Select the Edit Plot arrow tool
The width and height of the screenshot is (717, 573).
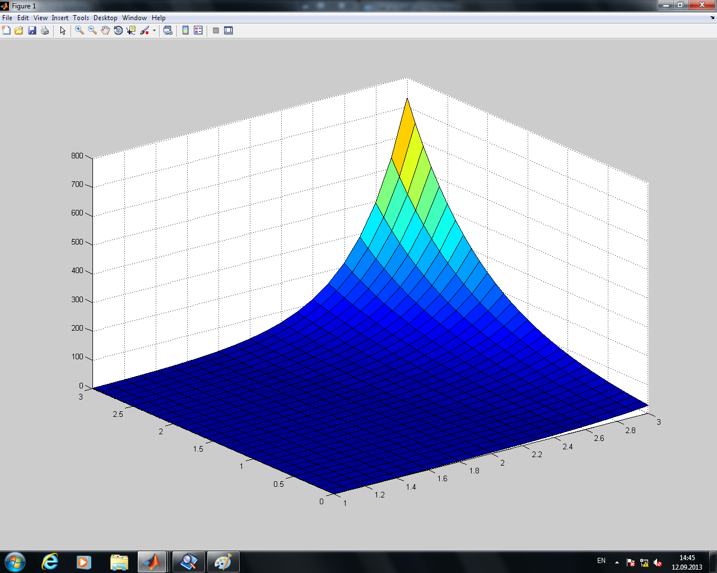coord(63,30)
